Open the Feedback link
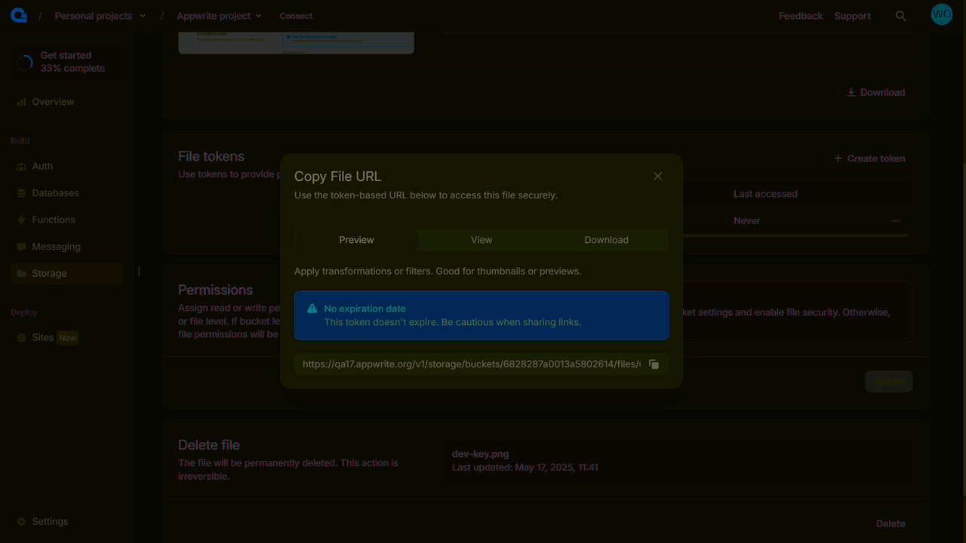Image resolution: width=966 pixels, height=543 pixels. coord(800,15)
